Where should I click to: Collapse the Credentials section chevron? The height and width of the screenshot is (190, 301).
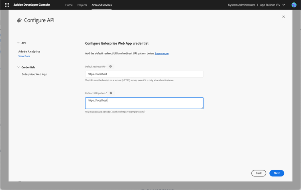coord(18,67)
